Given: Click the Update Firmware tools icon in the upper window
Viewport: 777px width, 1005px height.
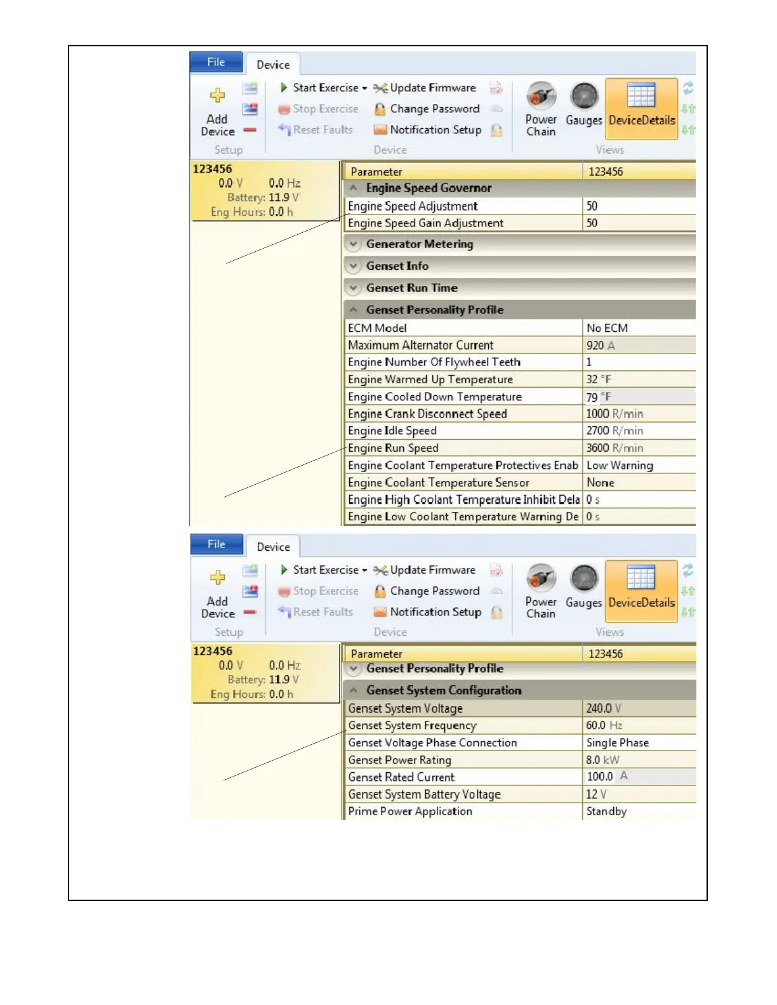Looking at the screenshot, I should tap(380, 88).
